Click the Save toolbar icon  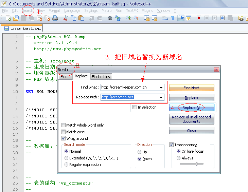point(24,18)
